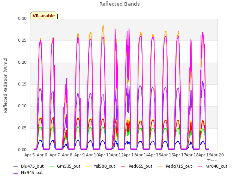The image size is (240, 180).
Task: Click the Apr 14 x-axis date label
Action: tap(142, 155)
